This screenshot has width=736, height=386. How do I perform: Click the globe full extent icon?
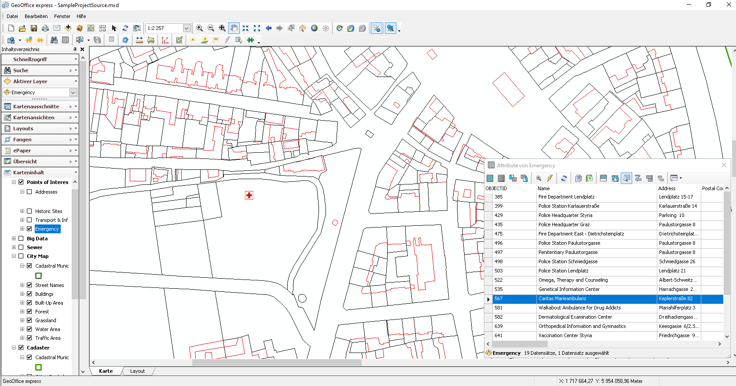(x=314, y=28)
